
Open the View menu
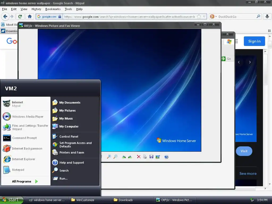24,9
